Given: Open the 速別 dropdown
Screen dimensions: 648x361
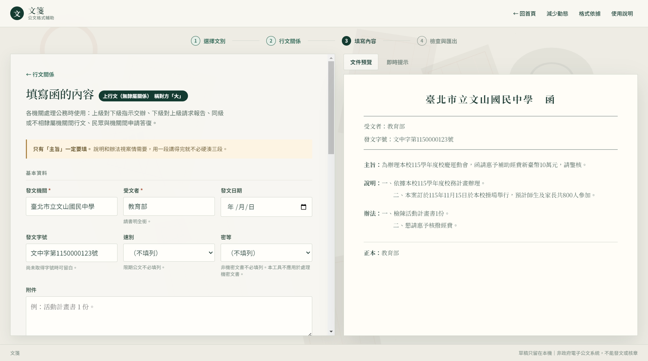Looking at the screenshot, I should click(169, 253).
